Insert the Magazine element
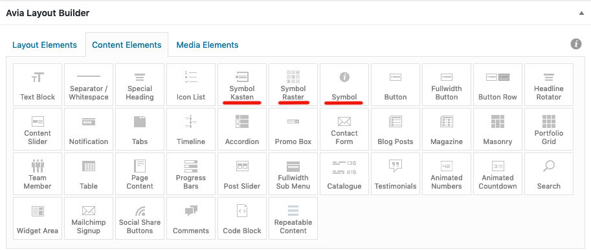The width and height of the screenshot is (591, 250). (447, 129)
